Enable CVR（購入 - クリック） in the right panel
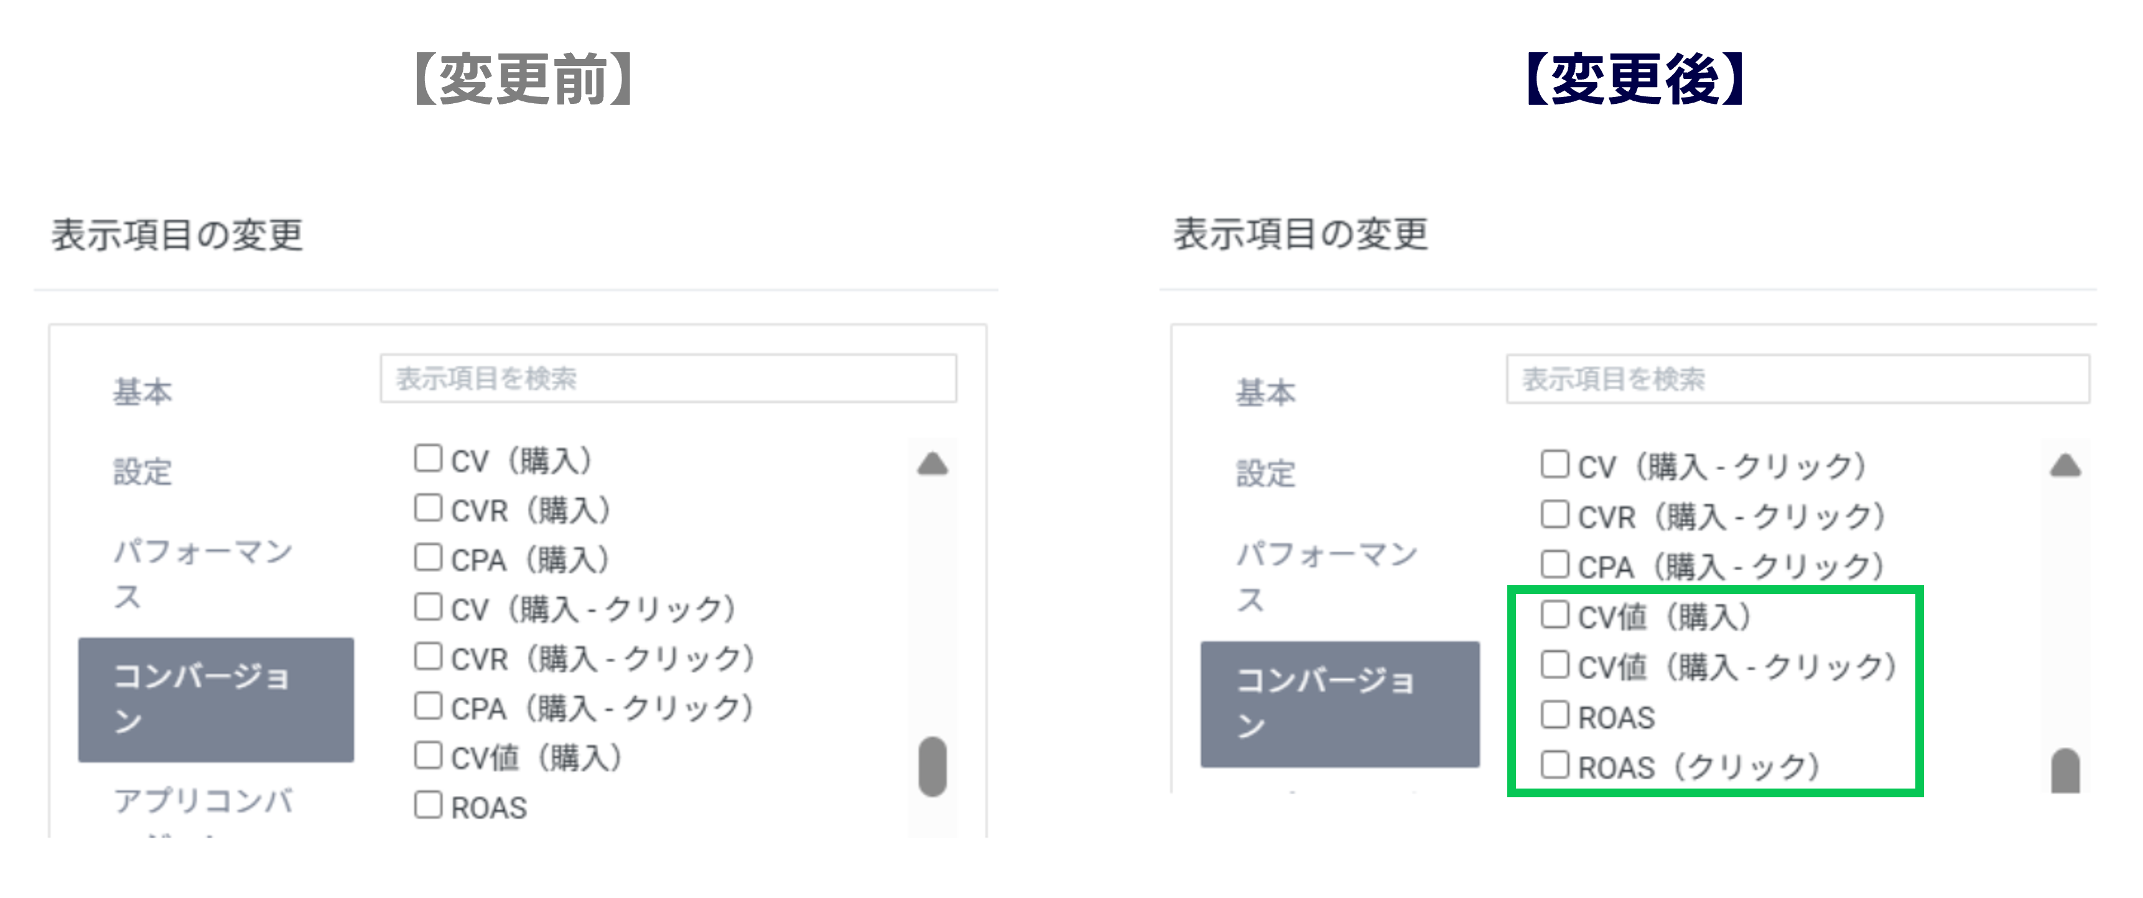The image size is (2143, 898). [x=1554, y=515]
